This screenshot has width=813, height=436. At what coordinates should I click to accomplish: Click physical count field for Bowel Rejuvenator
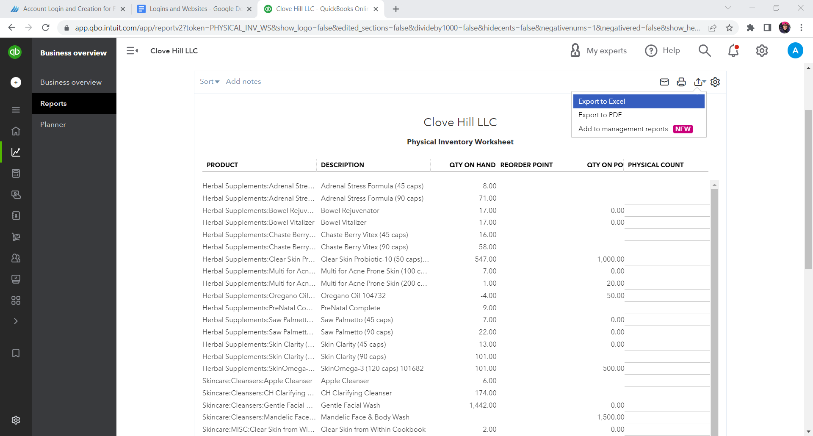click(x=667, y=210)
